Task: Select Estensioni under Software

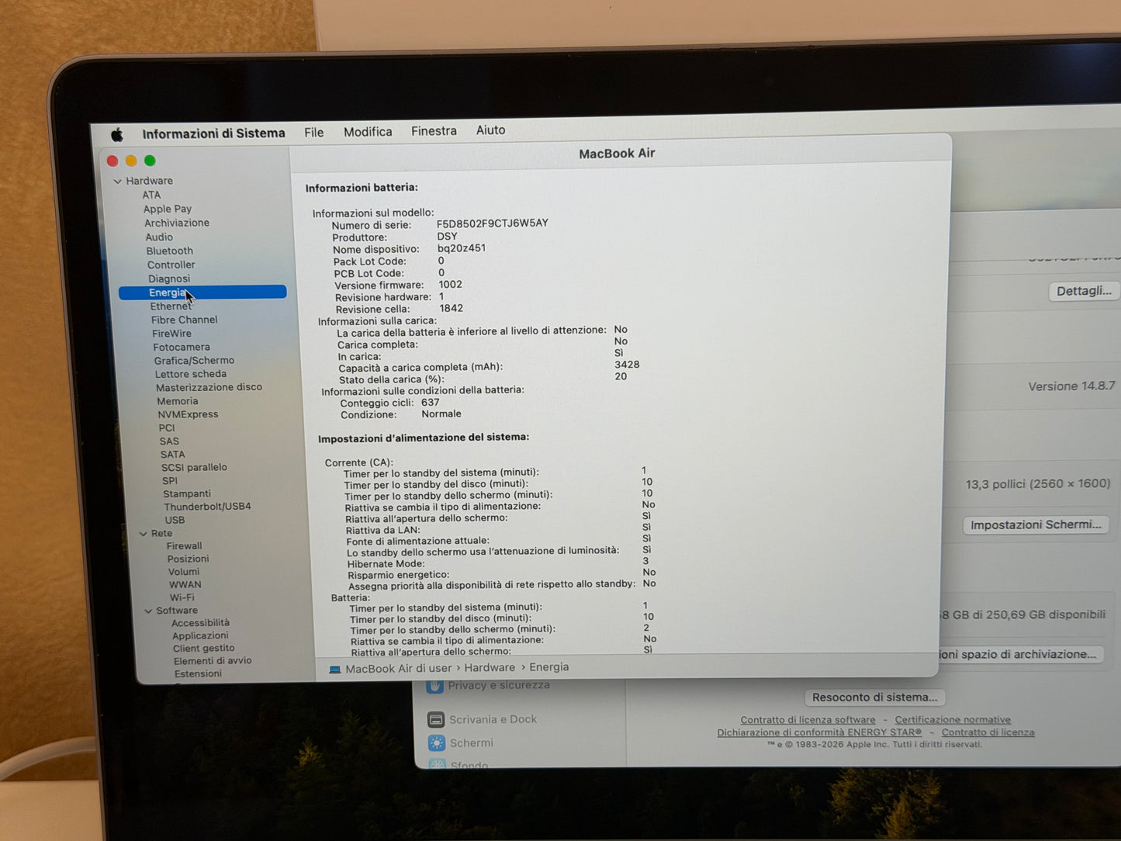Action: pos(198,673)
